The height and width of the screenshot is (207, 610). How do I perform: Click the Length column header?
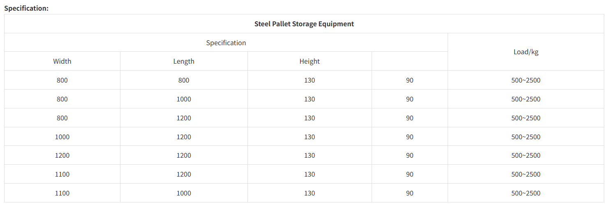[184, 61]
